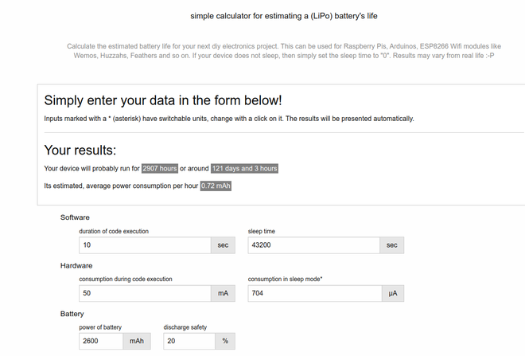Viewport: 525px width, 356px height.
Task: Click the sec unit beside sleep time
Action: pyautogui.click(x=391, y=245)
